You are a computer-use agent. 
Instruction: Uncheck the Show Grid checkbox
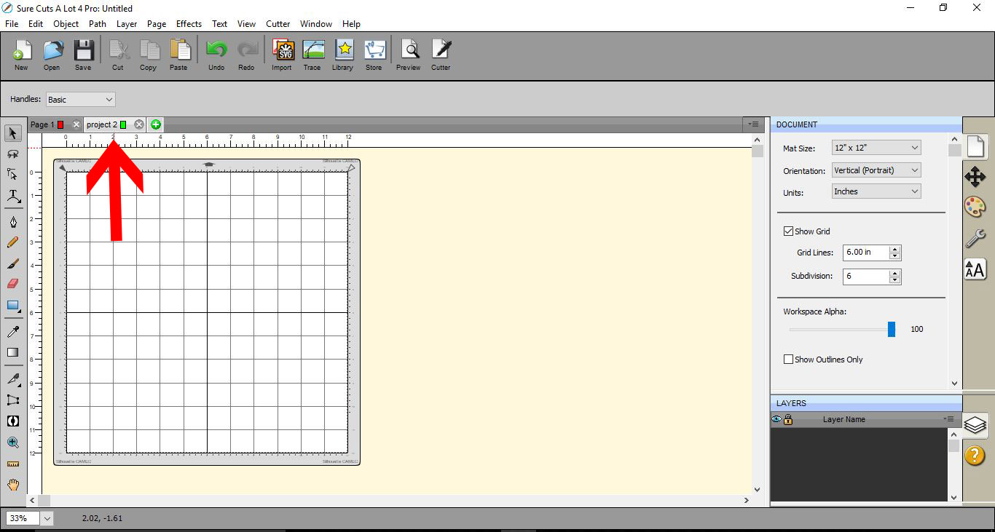[x=788, y=231]
